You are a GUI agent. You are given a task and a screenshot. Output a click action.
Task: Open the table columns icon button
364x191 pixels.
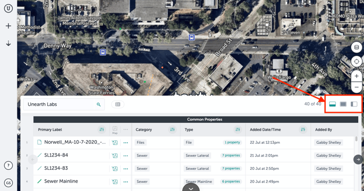117,104
